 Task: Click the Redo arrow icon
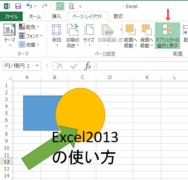coord(45,6)
